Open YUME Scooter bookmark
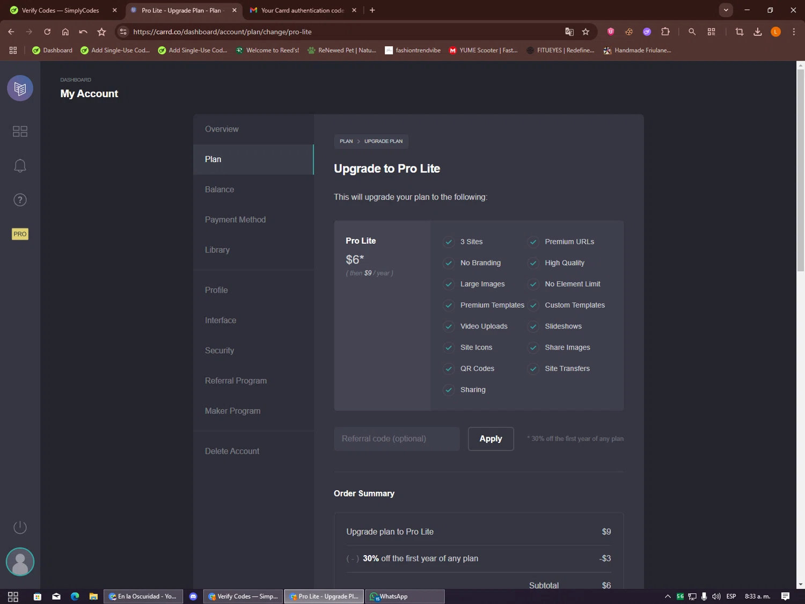This screenshot has width=805, height=604. coord(483,50)
